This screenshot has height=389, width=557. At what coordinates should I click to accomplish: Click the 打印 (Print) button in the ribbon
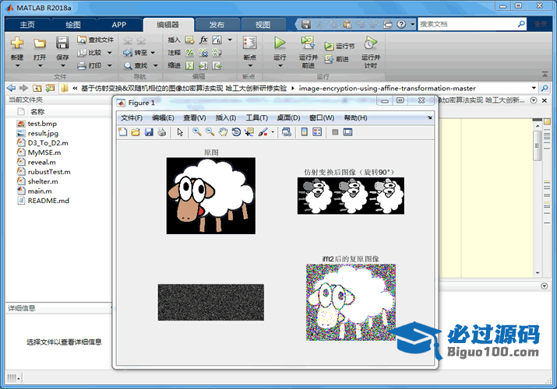click(90, 65)
